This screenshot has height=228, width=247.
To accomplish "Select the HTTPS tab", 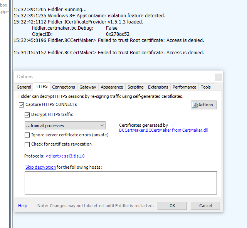I will (42, 86).
